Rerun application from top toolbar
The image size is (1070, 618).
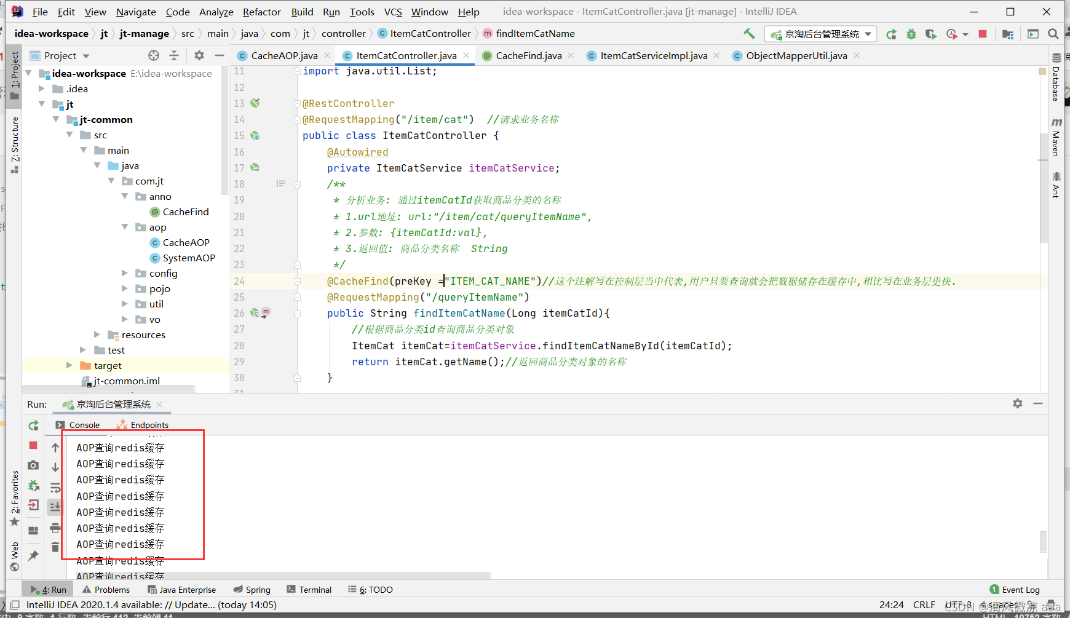click(891, 34)
